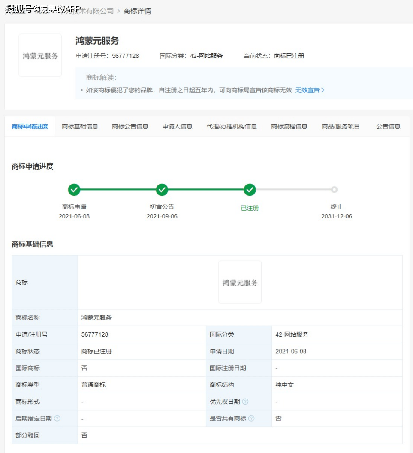Switch to 商标基础信息 tab
Viewport: 413px width, 453px height.
point(80,127)
